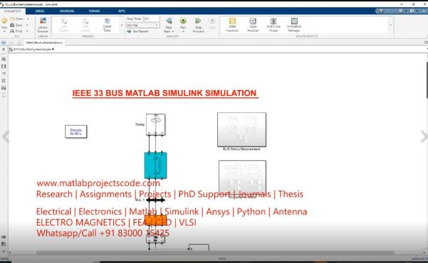428x263 pixels.
Task: Expand the Step Back options arrow
Action: [x=173, y=32]
